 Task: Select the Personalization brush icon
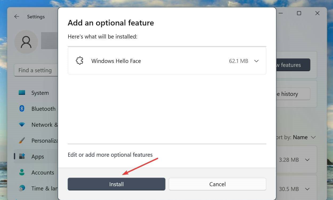point(22,141)
